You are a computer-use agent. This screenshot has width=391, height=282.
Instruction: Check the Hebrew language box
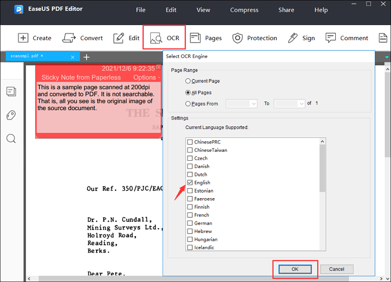point(190,231)
